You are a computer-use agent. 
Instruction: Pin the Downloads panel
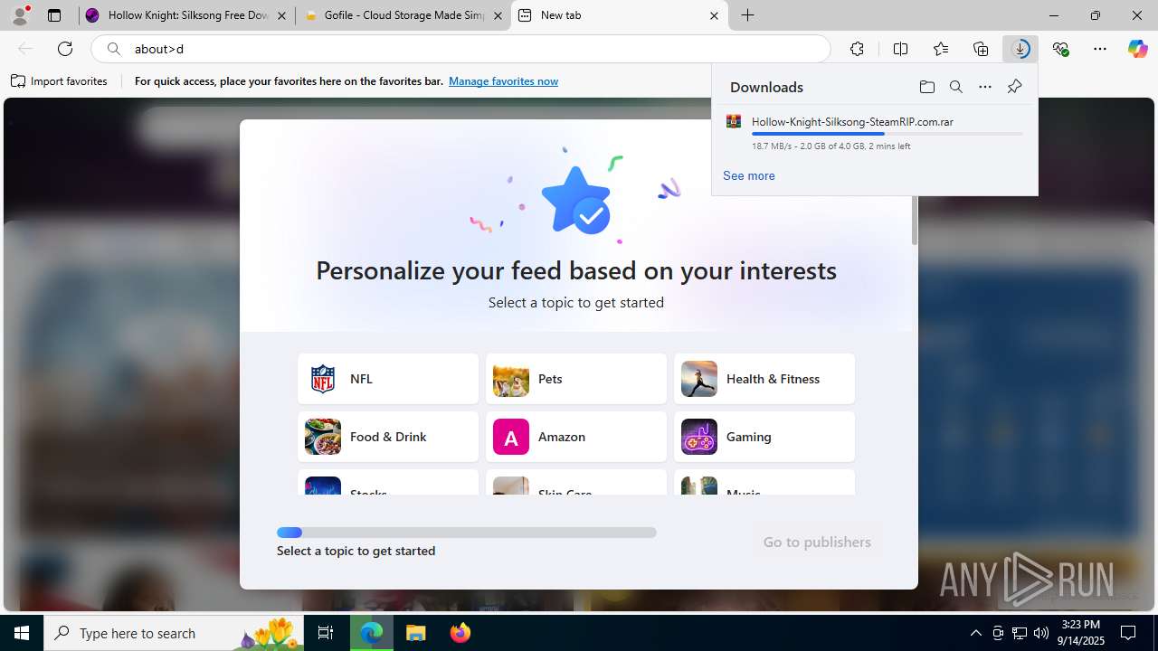coord(1014,87)
